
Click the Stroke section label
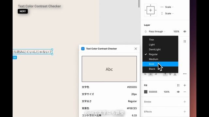pyautogui.click(x=147, y=102)
